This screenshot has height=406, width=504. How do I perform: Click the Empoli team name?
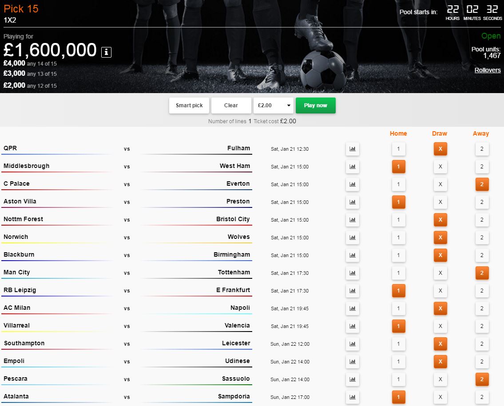(14, 361)
